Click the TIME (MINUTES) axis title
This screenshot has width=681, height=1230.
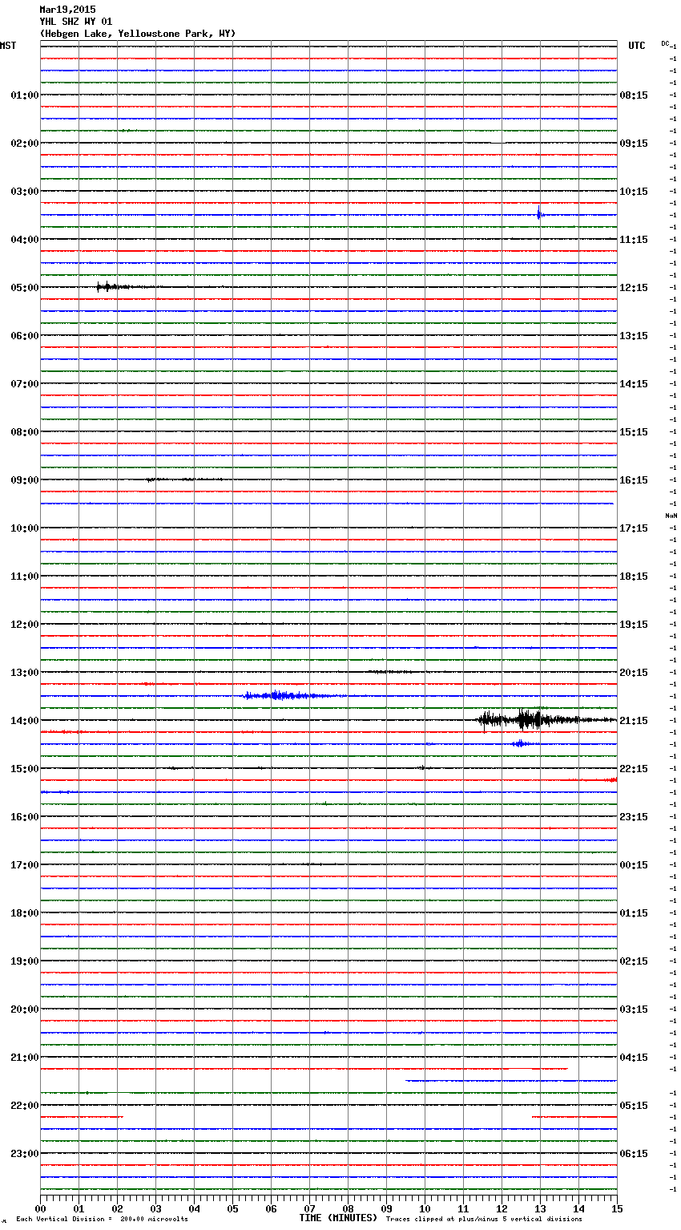click(x=338, y=1218)
